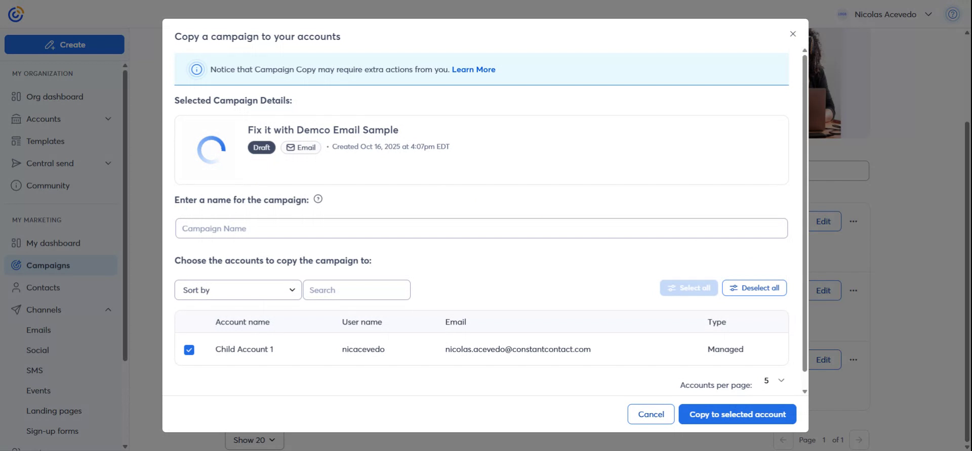Click the tooltip icon beside campaign name label

(318, 199)
